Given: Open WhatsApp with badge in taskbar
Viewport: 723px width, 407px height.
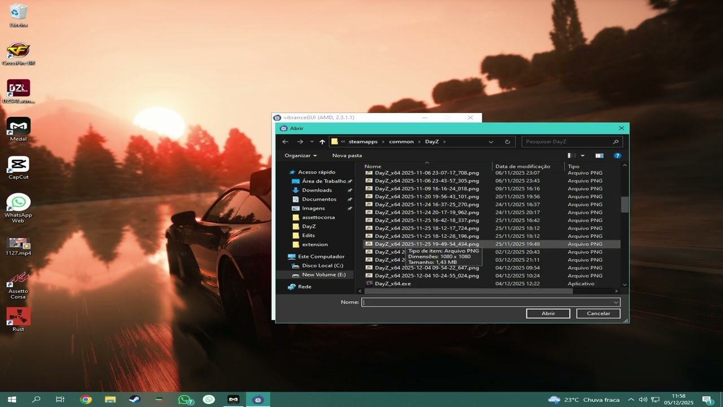Looking at the screenshot, I should tap(185, 400).
